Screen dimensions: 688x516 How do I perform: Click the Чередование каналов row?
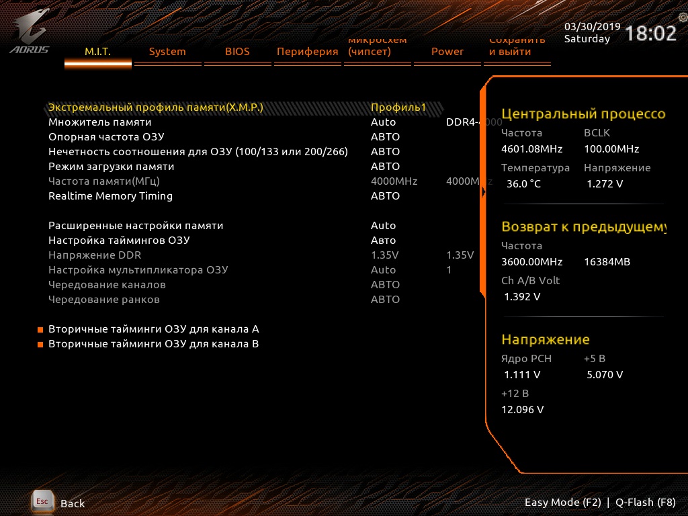click(107, 285)
